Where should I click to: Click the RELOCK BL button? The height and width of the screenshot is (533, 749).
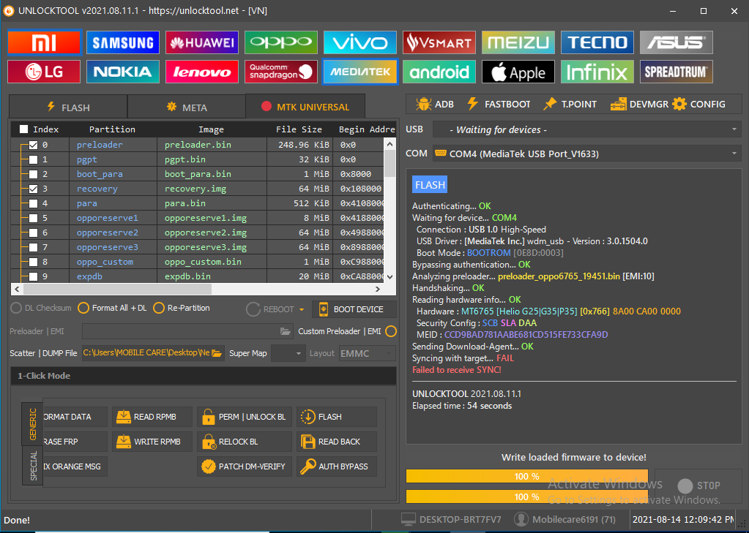(244, 442)
